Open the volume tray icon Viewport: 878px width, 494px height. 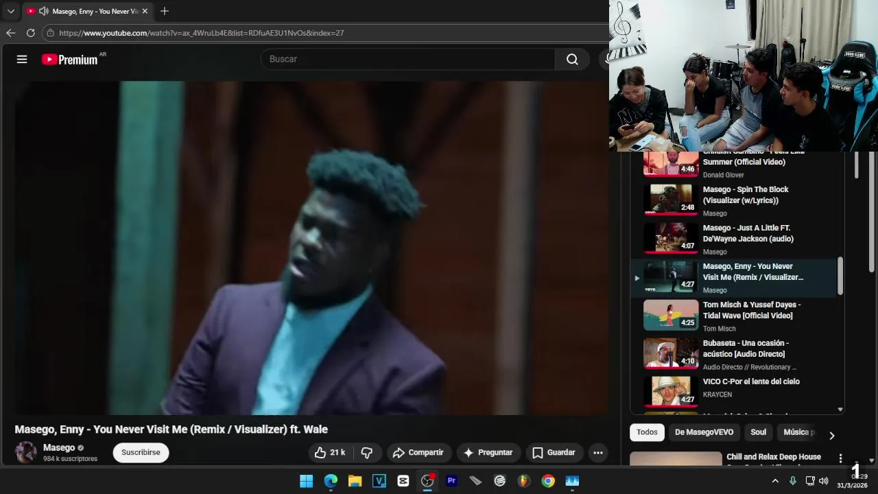[x=824, y=481]
